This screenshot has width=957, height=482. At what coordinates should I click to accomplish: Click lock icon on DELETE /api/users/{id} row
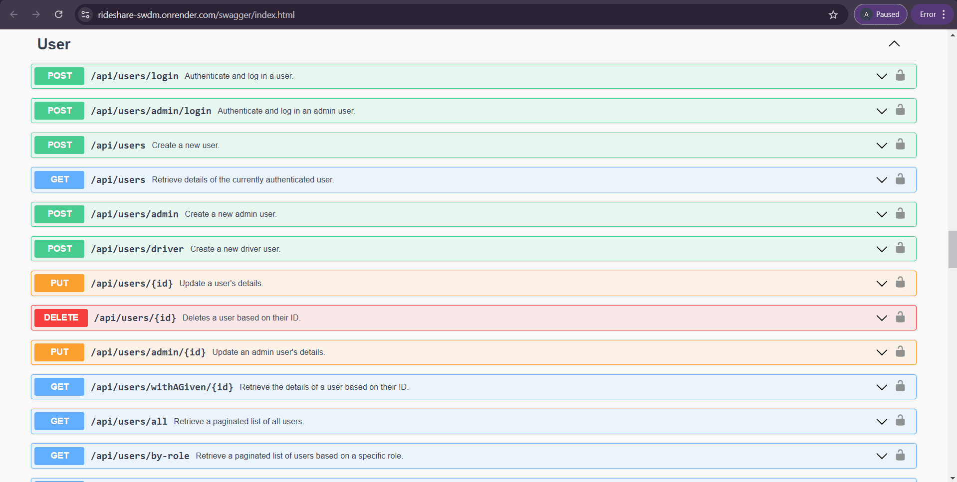900,318
